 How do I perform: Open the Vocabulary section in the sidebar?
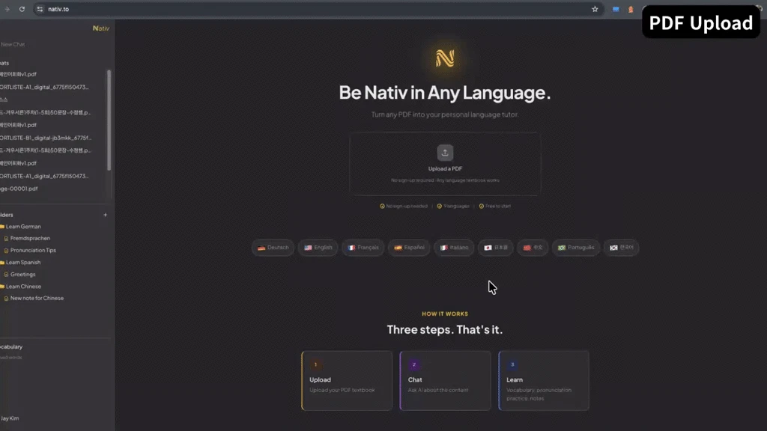pyautogui.click(x=12, y=347)
